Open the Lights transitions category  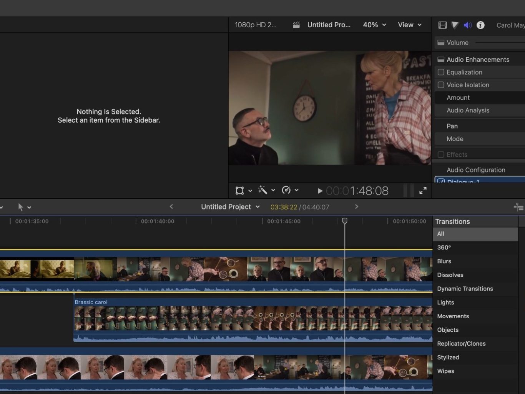475,303
